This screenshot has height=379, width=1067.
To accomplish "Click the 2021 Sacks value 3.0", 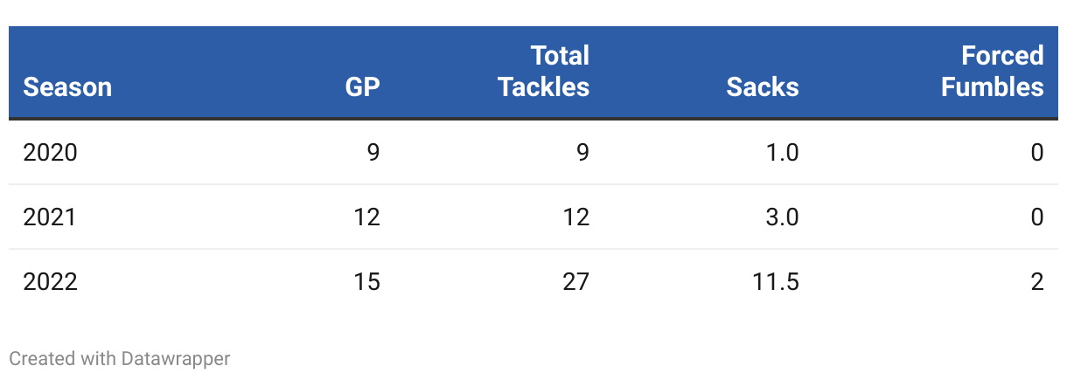I will [781, 217].
